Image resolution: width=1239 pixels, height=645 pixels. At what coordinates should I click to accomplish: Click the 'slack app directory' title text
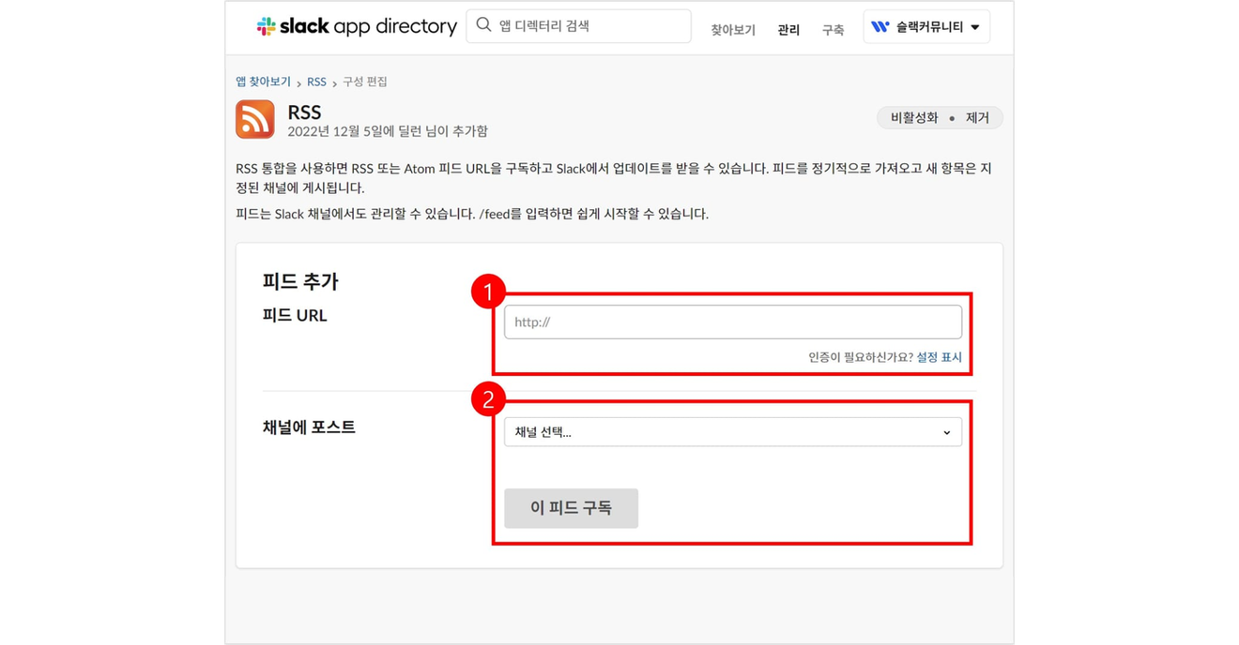click(368, 26)
